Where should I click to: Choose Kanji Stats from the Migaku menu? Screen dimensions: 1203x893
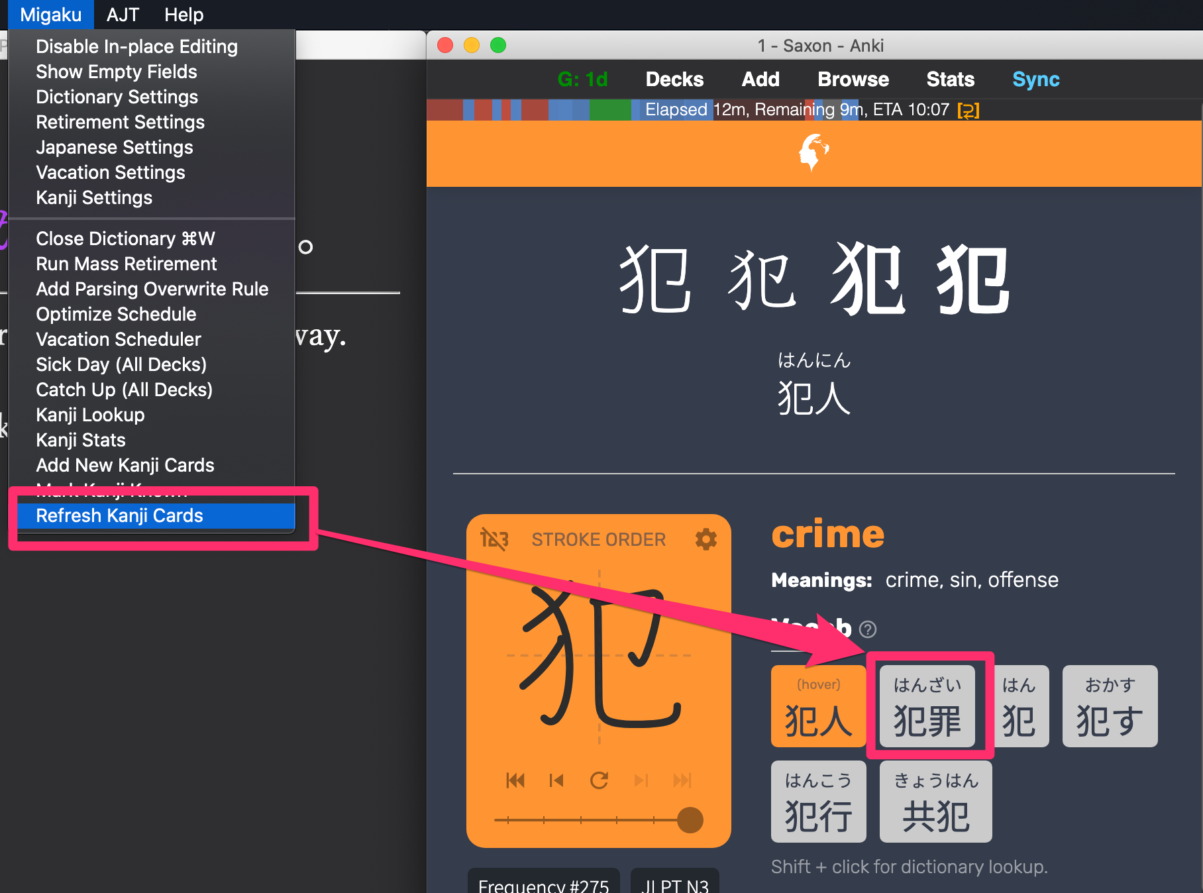(79, 439)
